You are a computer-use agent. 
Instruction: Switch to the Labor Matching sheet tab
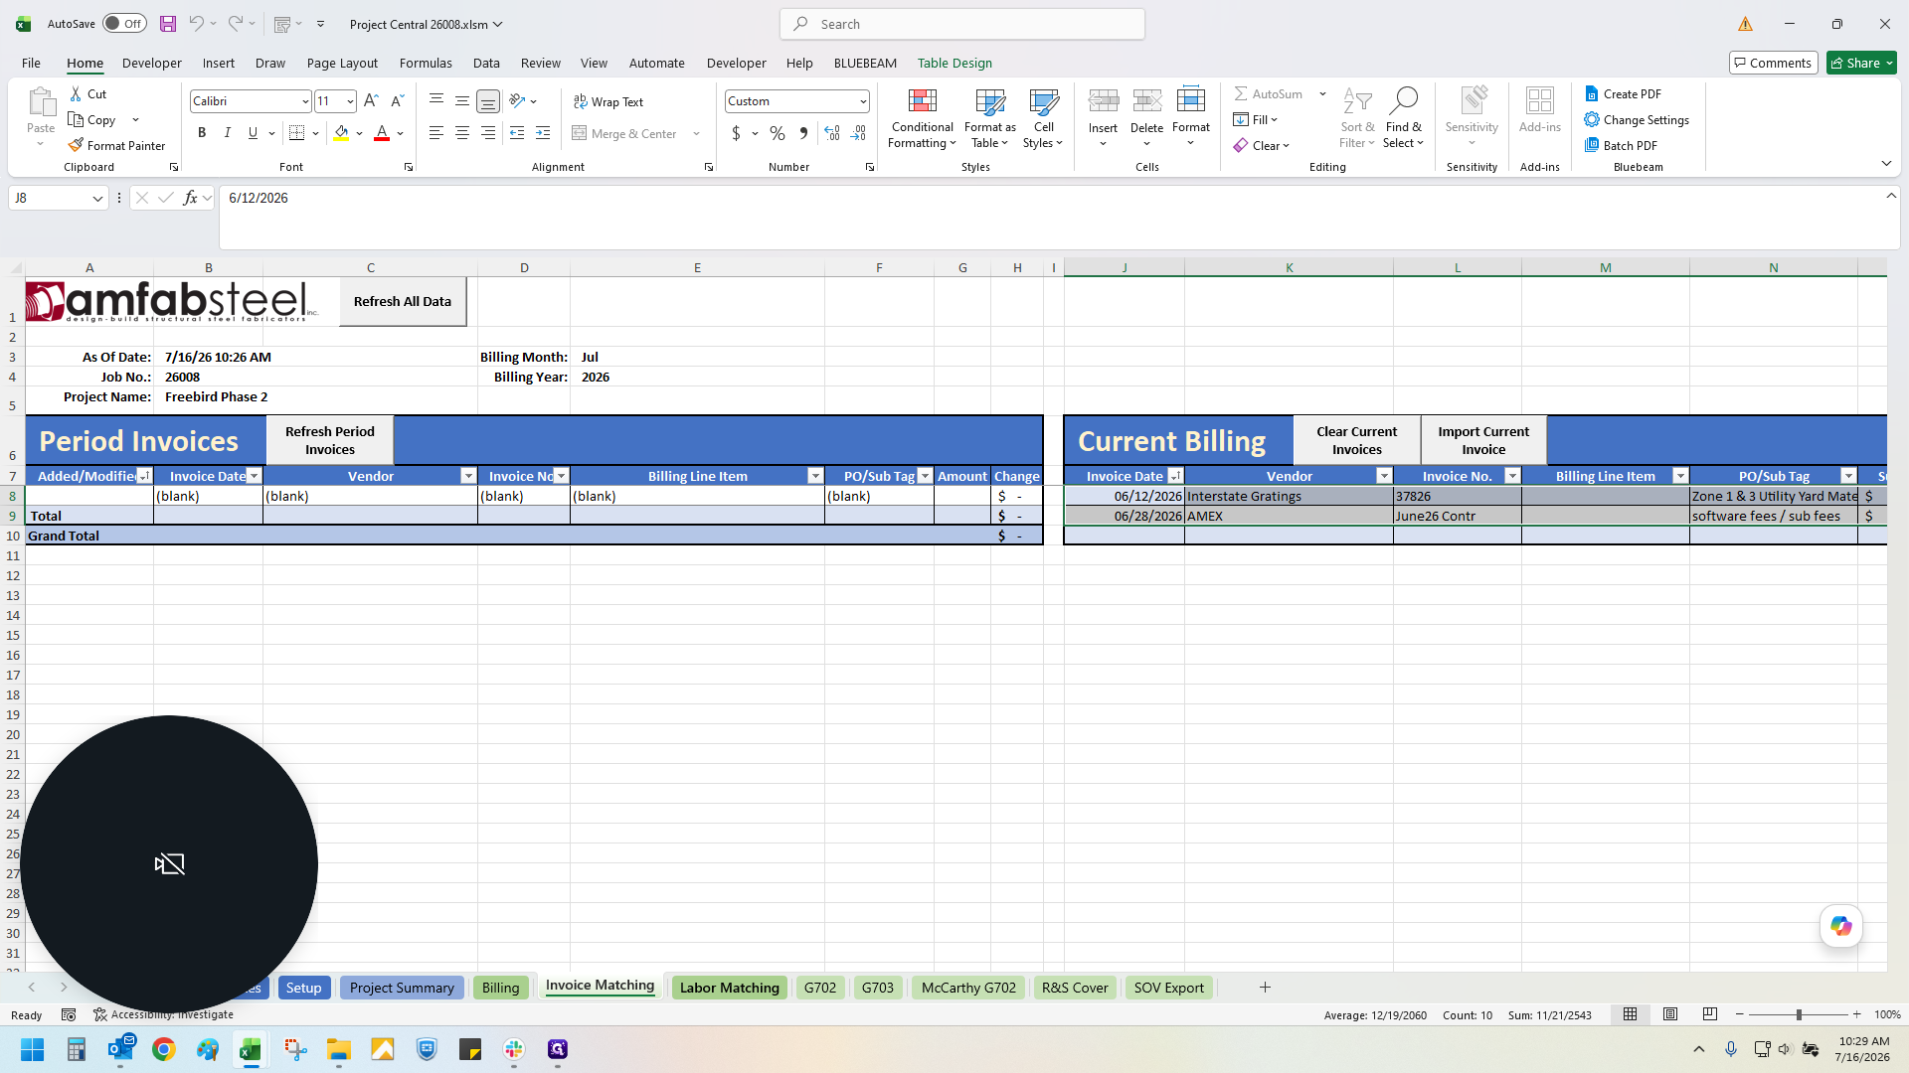click(x=730, y=988)
